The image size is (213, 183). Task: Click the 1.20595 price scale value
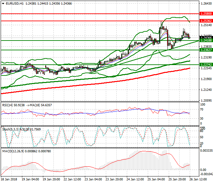[x=206, y=101]
